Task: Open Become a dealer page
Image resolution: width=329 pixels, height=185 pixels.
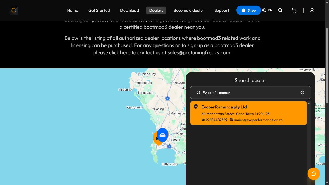Action: pos(189,10)
